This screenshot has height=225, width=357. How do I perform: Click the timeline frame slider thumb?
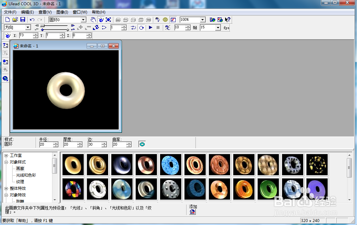(43, 26)
